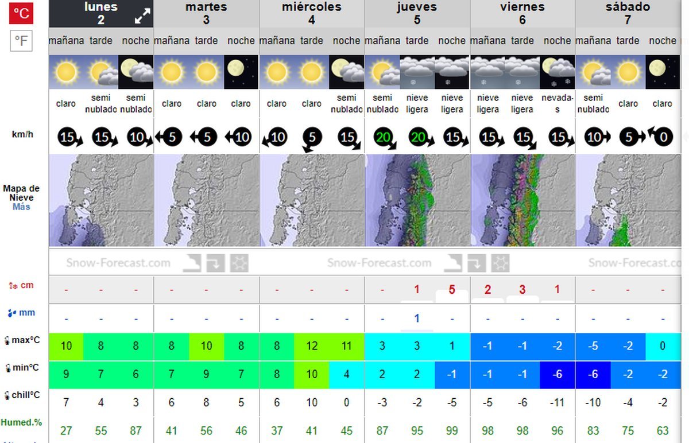Click the light snow icon for viernes mañana
Image resolution: width=689 pixels, height=443 pixels.
click(x=487, y=72)
